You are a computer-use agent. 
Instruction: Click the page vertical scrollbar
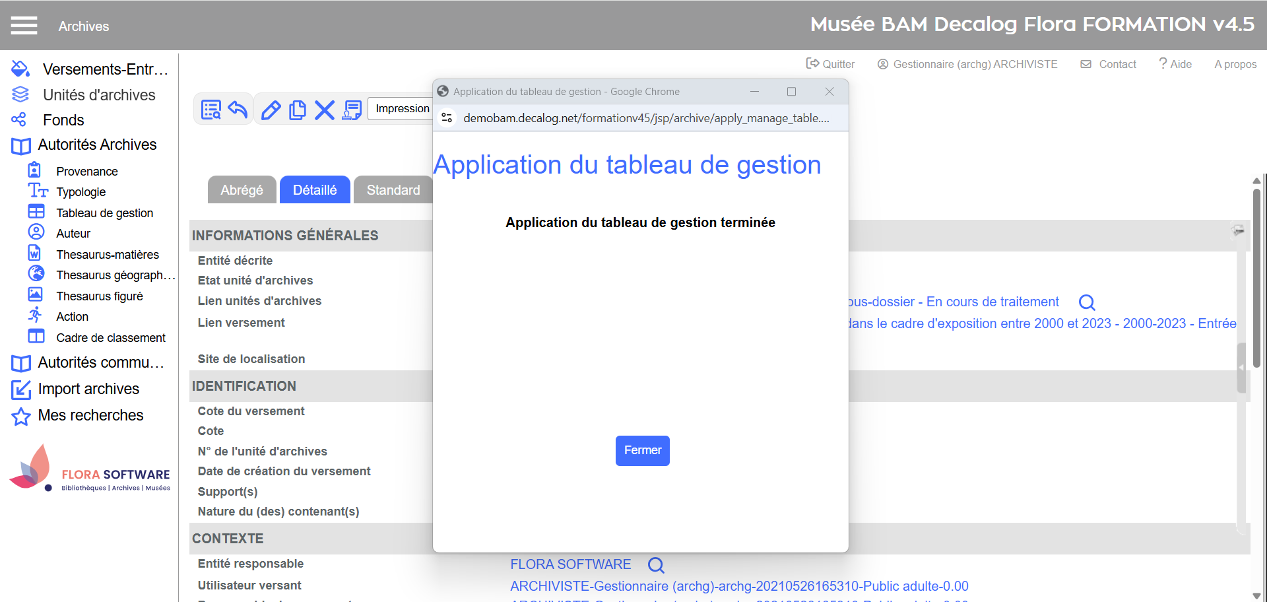[x=1256, y=277]
